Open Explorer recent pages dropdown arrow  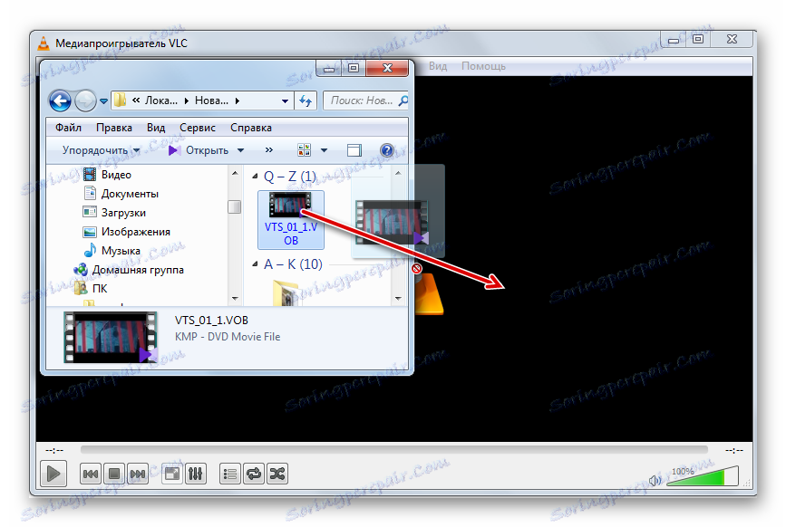[x=103, y=101]
